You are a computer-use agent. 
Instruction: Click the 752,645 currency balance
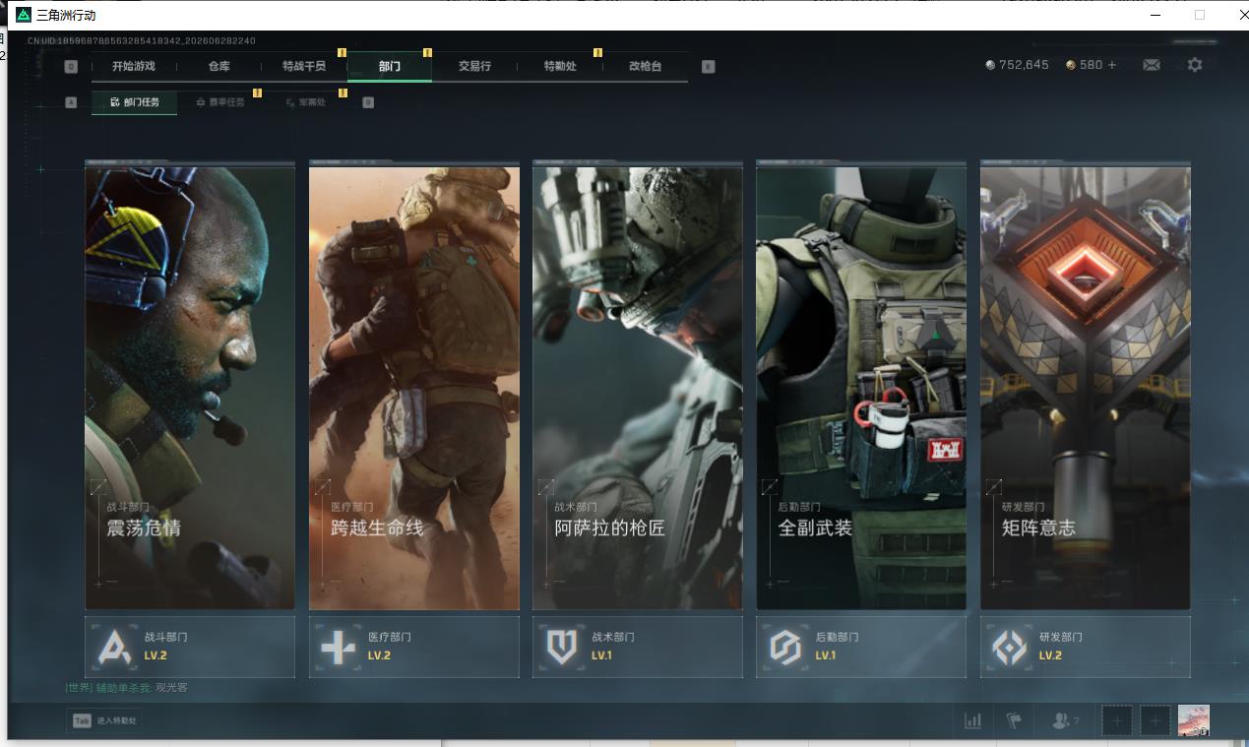[x=1017, y=65]
